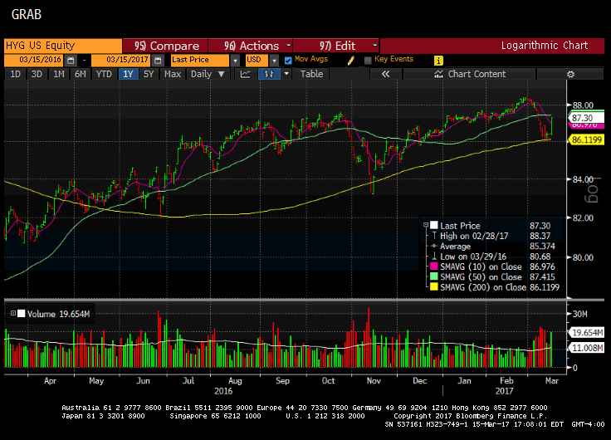This screenshot has height=440, width=611.
Task: Click the end date field 03/15/2017
Action: tap(121, 60)
